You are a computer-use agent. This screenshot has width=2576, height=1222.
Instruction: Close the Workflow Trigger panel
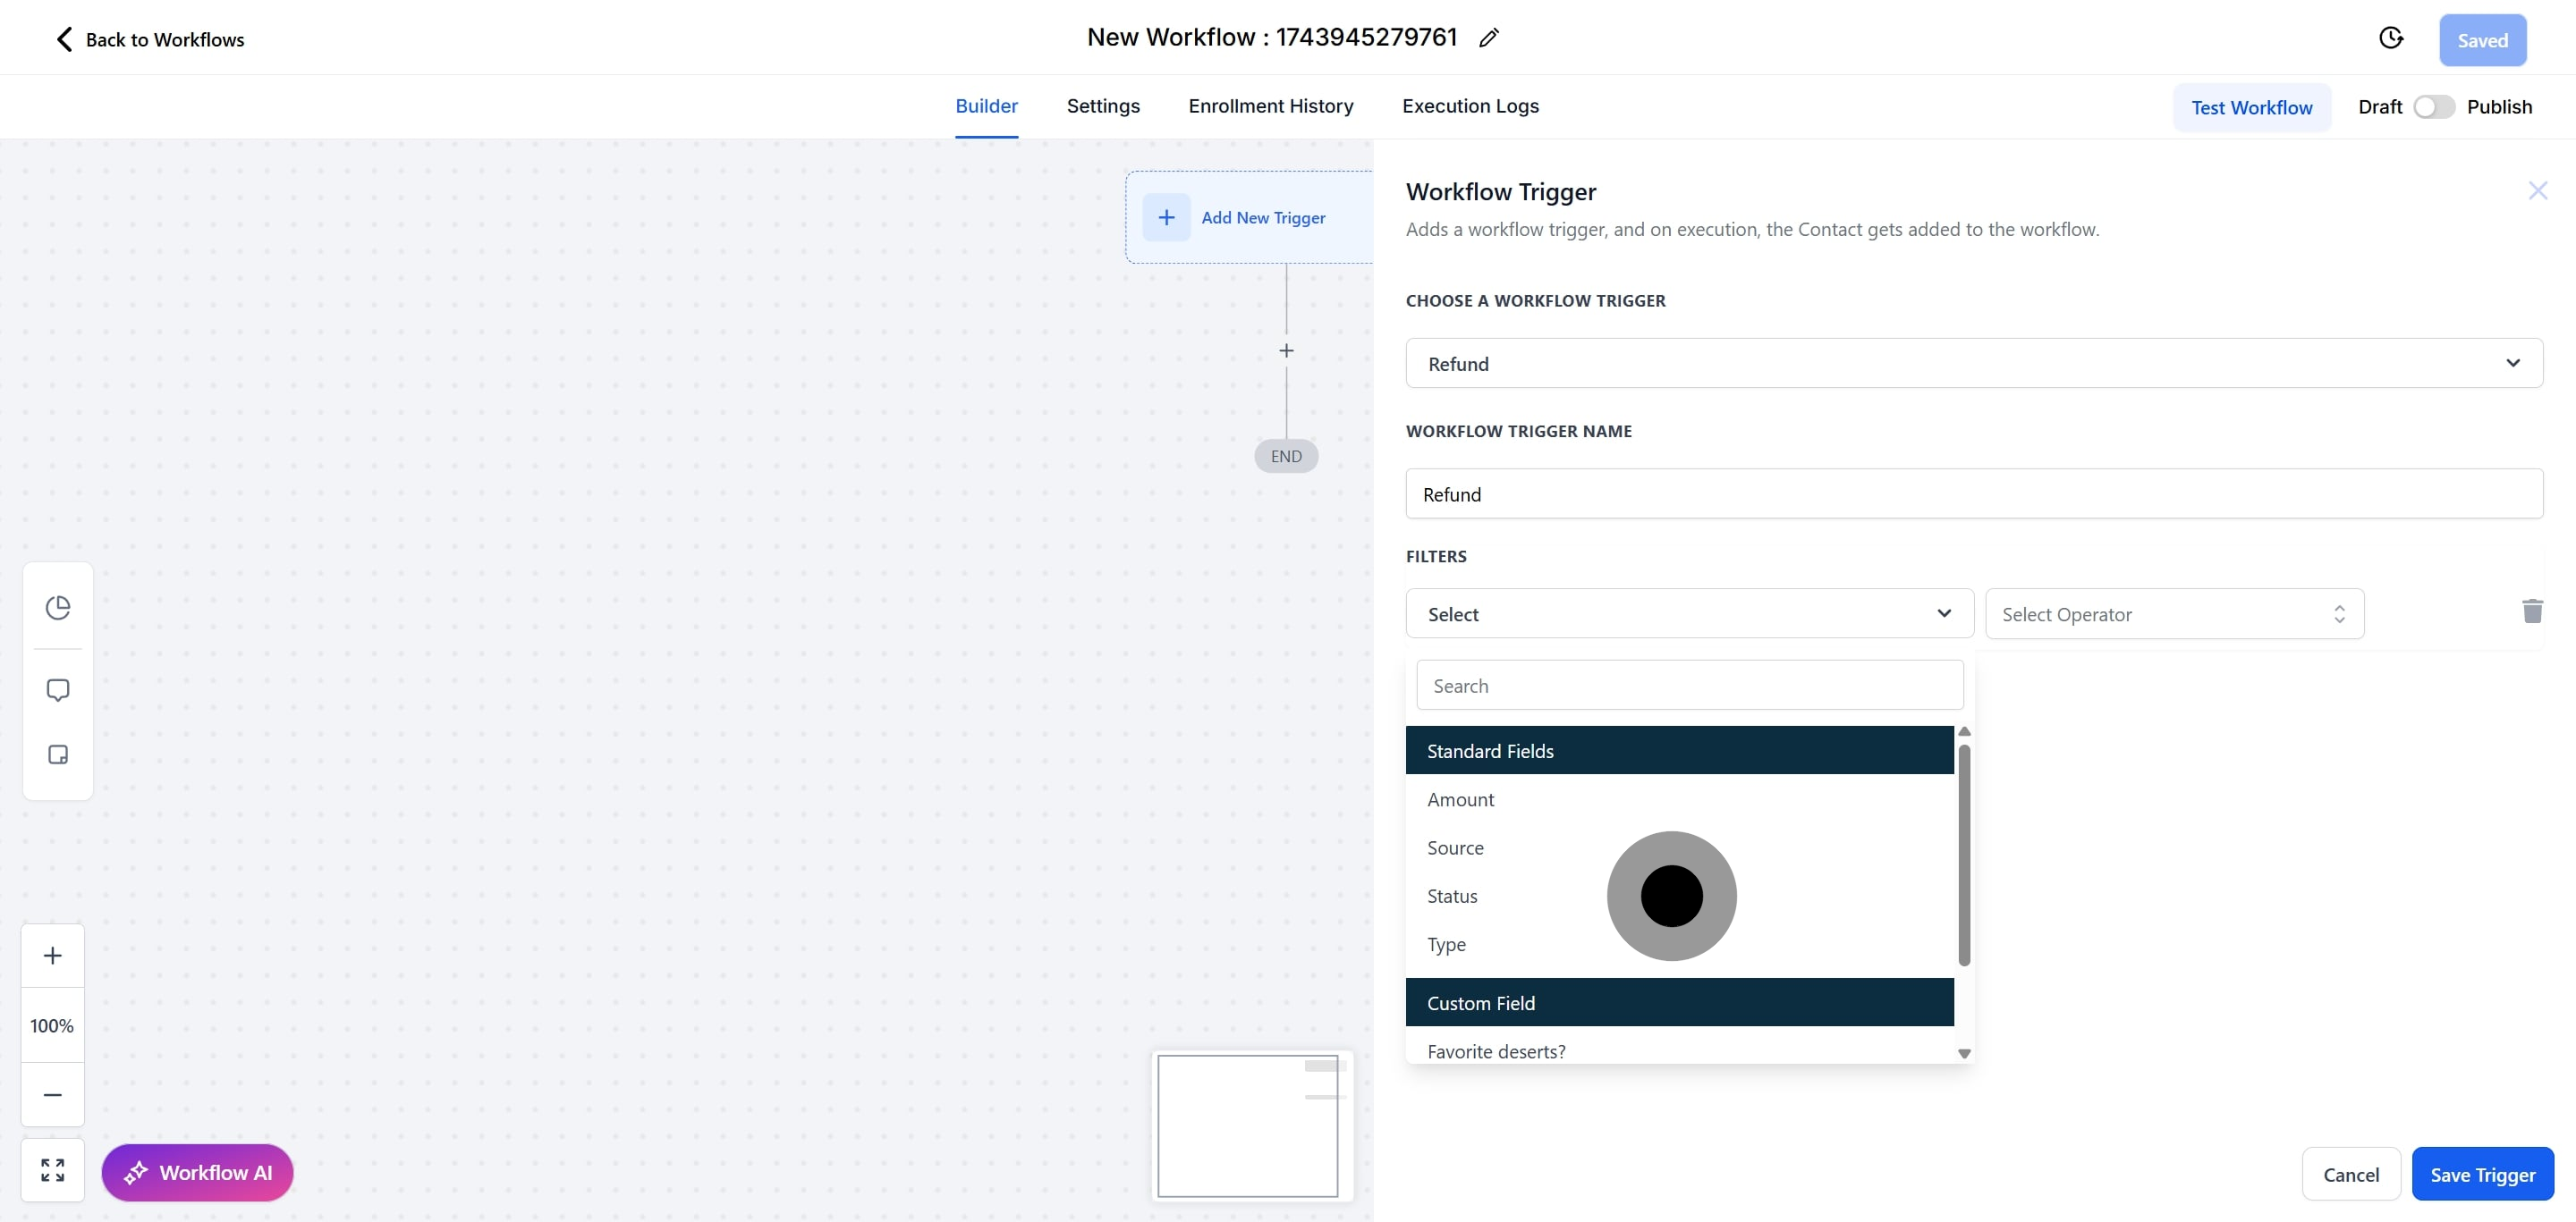pos(2537,190)
